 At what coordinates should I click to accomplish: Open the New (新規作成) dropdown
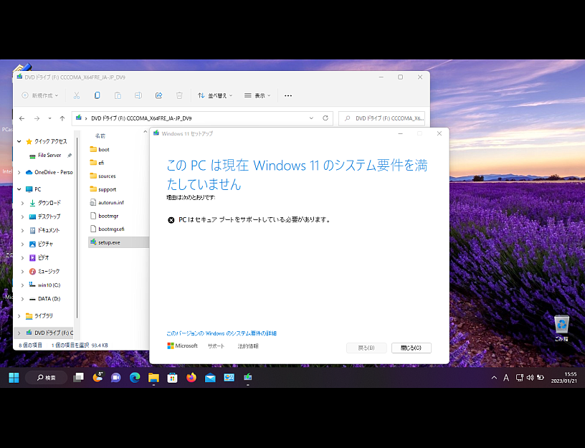[40, 95]
